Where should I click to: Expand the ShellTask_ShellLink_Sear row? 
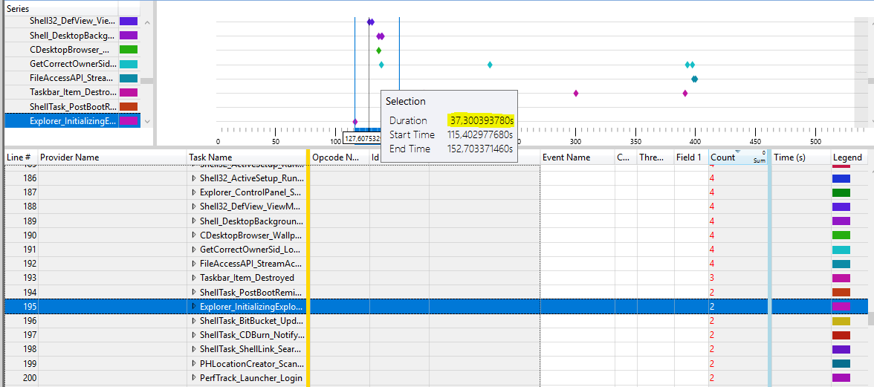tap(194, 349)
